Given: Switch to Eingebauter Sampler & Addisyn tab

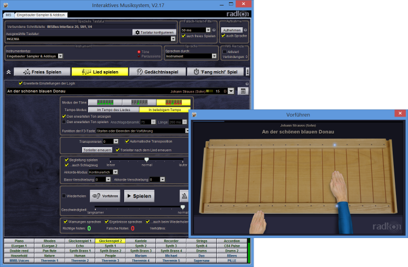Looking at the screenshot, I should click(41, 15).
